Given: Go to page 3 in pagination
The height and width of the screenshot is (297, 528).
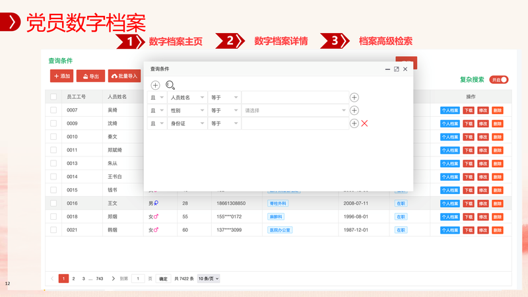Looking at the screenshot, I should [x=84, y=279].
